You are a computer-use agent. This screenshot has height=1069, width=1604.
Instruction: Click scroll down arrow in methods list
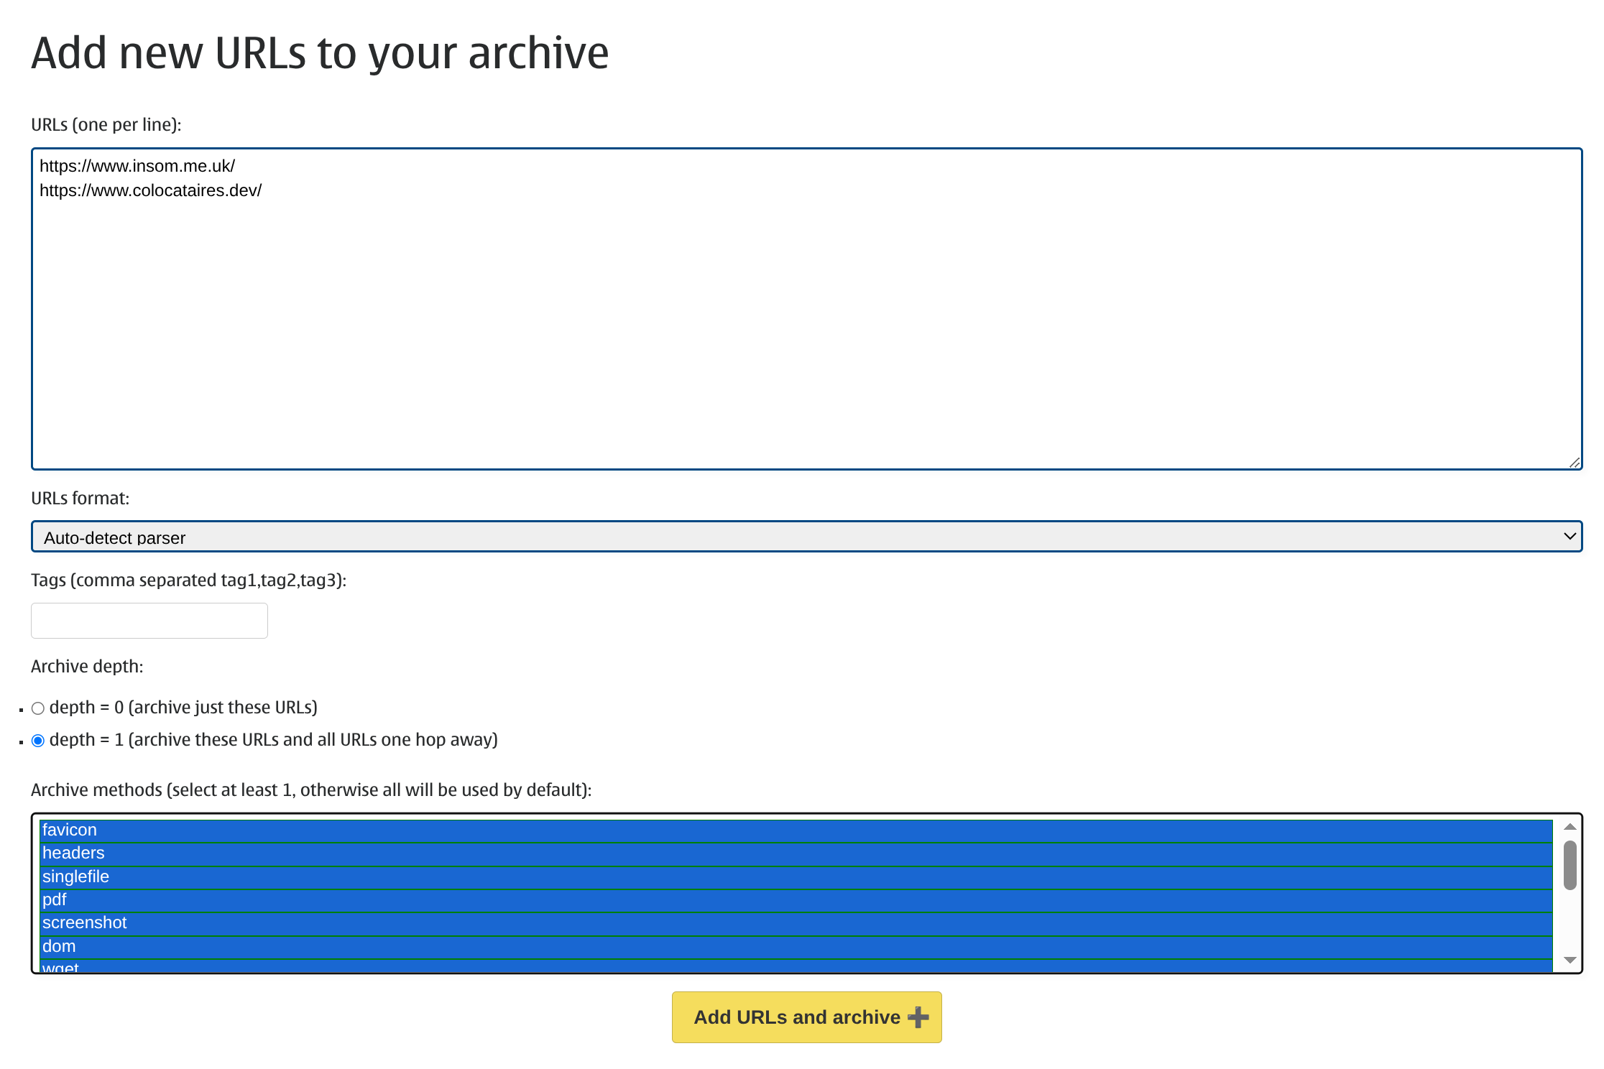[1570, 961]
